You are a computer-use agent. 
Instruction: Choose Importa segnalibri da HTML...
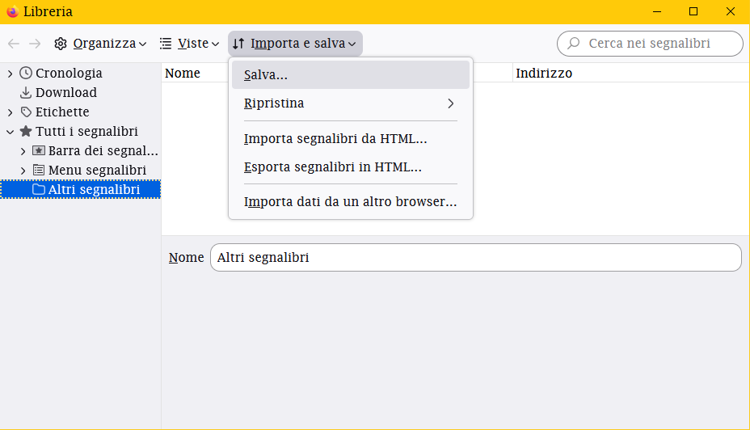pos(351,139)
